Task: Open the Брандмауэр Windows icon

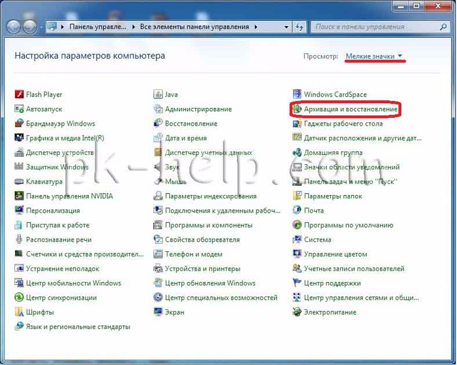Action: pos(19,124)
